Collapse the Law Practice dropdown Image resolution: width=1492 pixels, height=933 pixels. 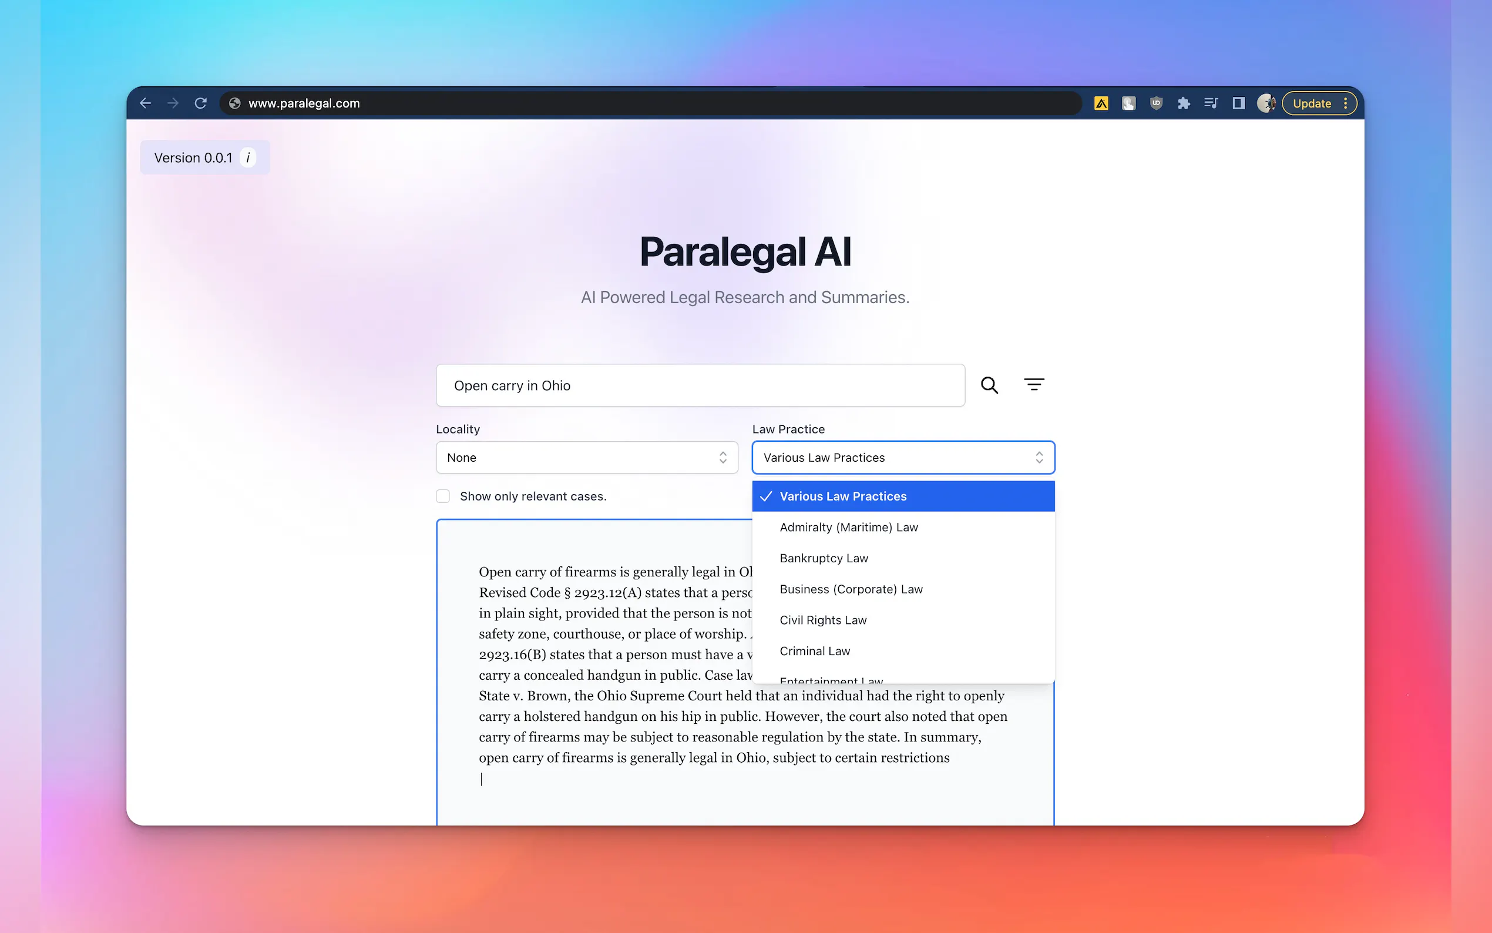(903, 457)
